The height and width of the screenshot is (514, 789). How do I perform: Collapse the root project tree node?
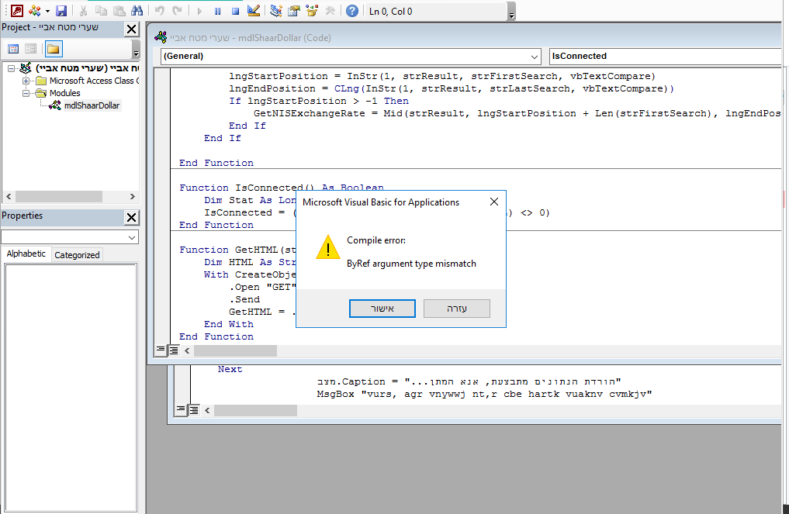tap(11, 68)
